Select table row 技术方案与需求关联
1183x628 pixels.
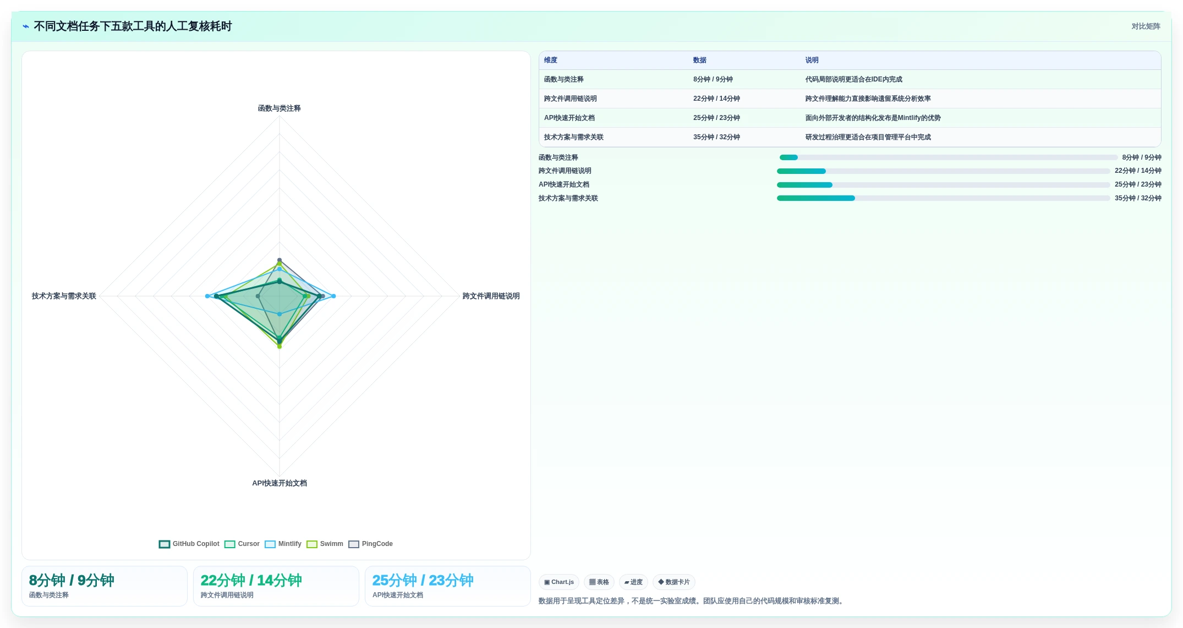pos(850,137)
